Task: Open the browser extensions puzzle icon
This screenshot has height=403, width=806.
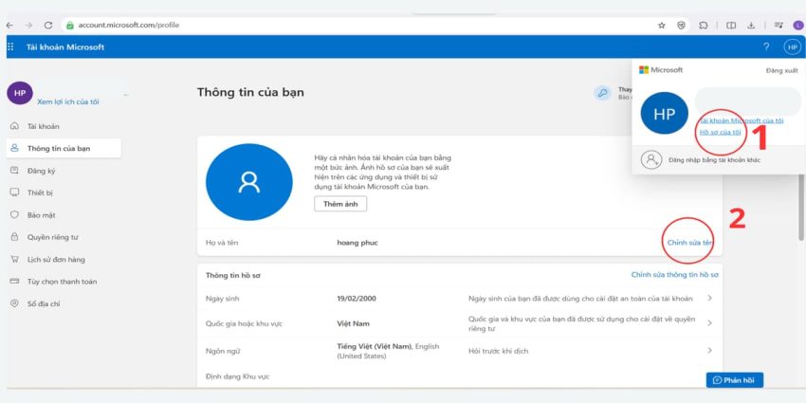Action: coord(704,26)
